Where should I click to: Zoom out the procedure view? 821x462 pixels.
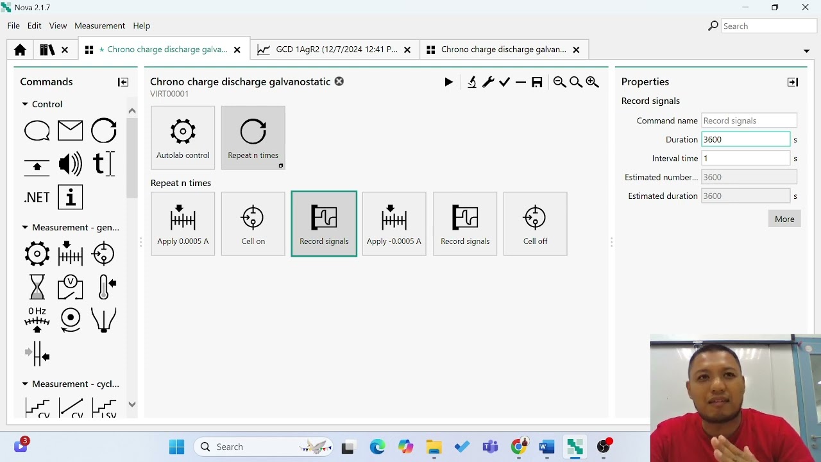559,81
